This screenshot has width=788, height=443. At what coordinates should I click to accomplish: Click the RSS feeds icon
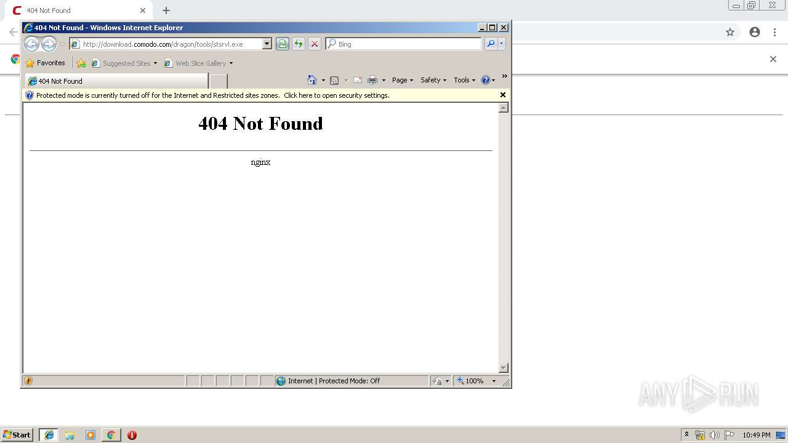334,80
